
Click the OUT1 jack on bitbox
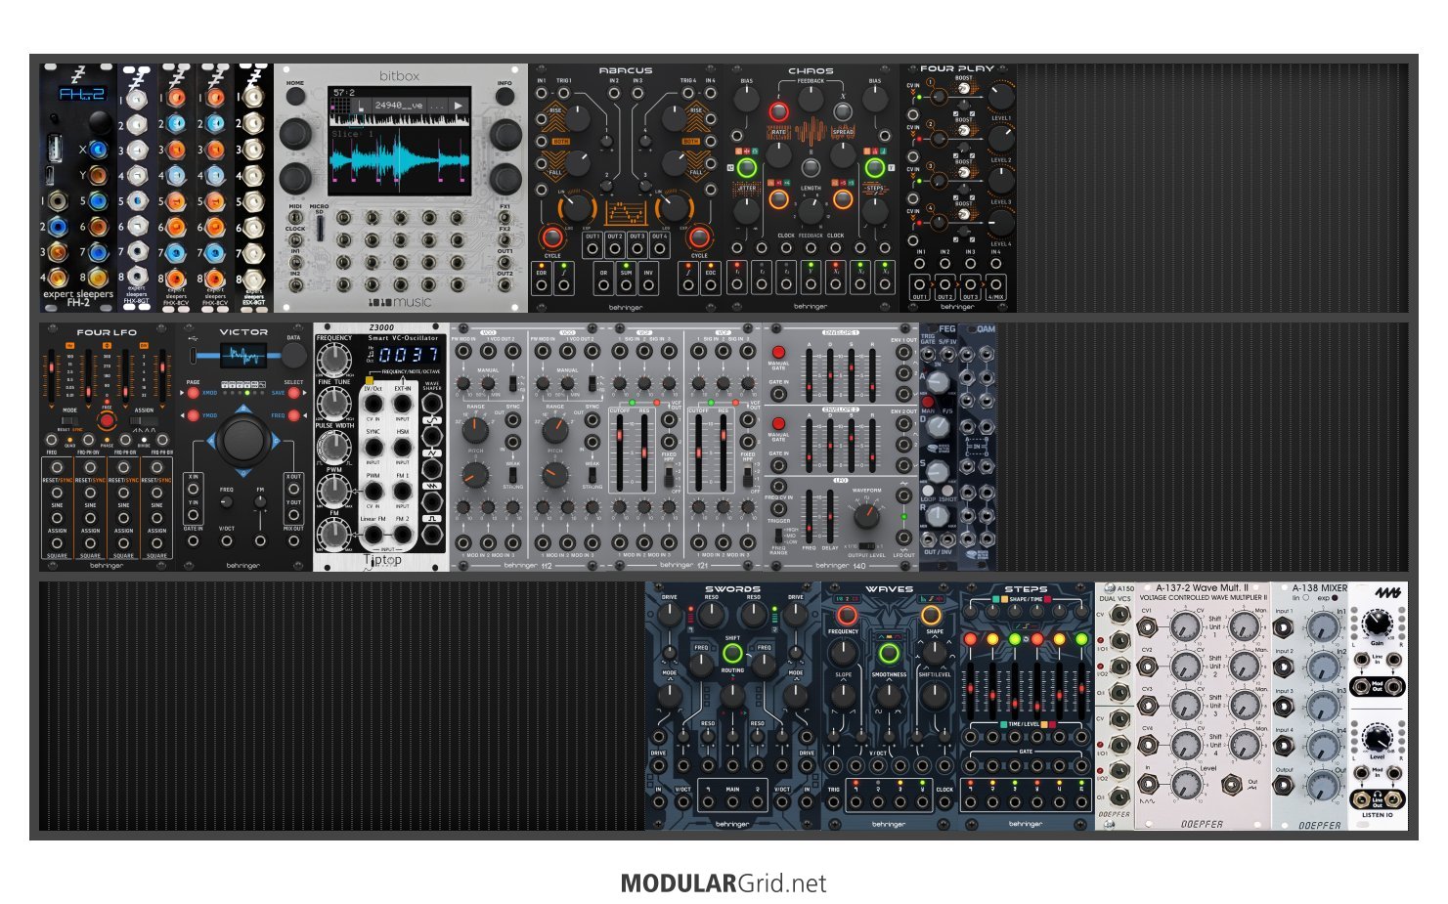coord(505,261)
